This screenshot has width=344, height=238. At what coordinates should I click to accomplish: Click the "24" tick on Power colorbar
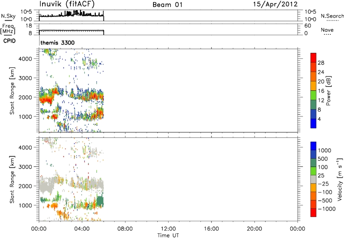pos(321,72)
